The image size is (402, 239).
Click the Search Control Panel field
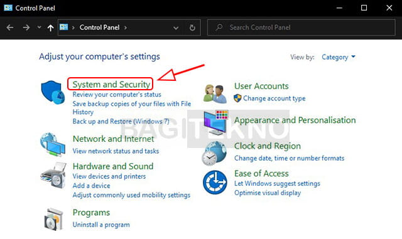click(301, 28)
